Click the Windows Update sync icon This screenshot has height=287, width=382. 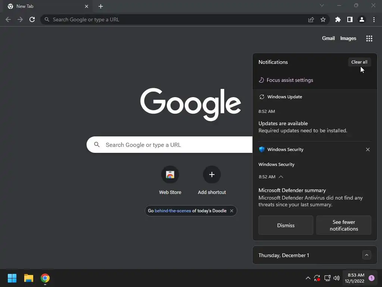262,97
